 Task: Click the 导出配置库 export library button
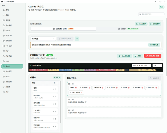click(x=155, y=24)
